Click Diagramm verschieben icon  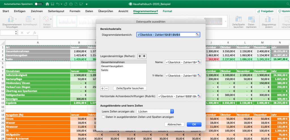pos(287,19)
